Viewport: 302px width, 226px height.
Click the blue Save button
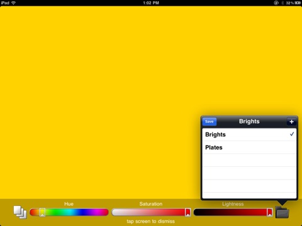[210, 122]
